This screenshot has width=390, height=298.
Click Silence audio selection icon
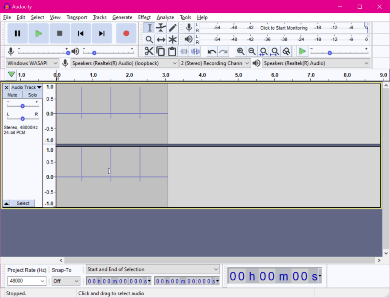[195, 51]
